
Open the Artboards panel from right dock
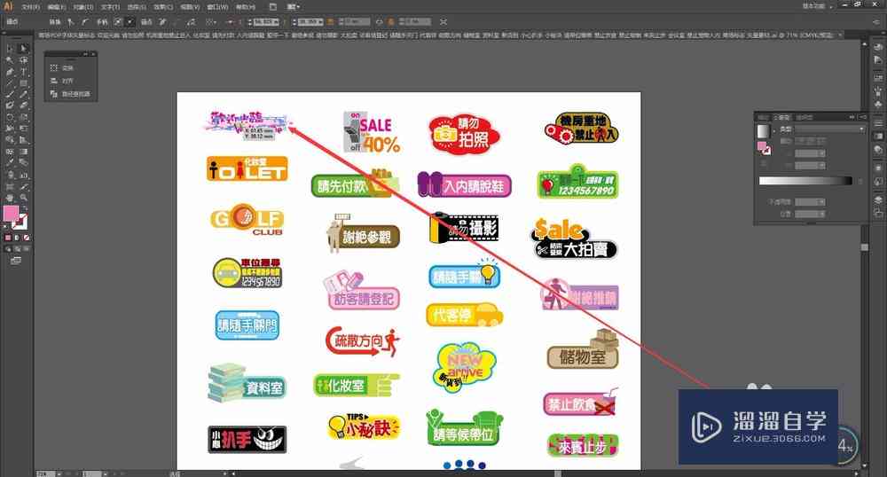tap(878, 214)
